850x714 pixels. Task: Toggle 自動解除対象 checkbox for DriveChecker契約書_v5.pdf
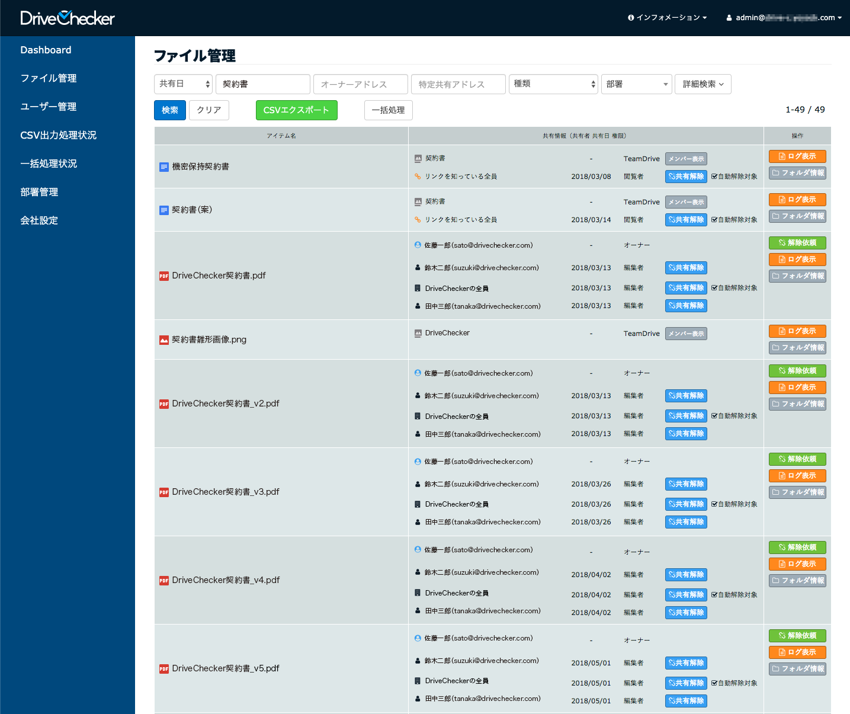pos(714,683)
